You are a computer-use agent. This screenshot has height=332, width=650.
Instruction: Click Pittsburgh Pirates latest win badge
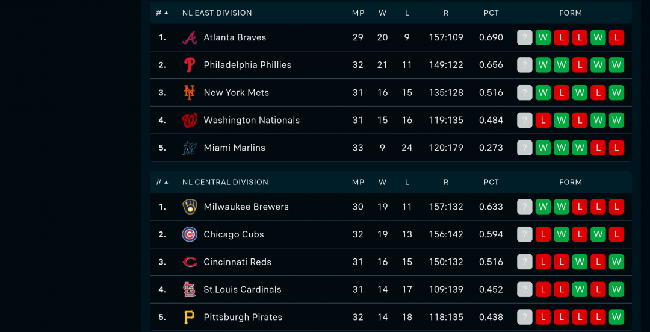[x=616, y=317]
